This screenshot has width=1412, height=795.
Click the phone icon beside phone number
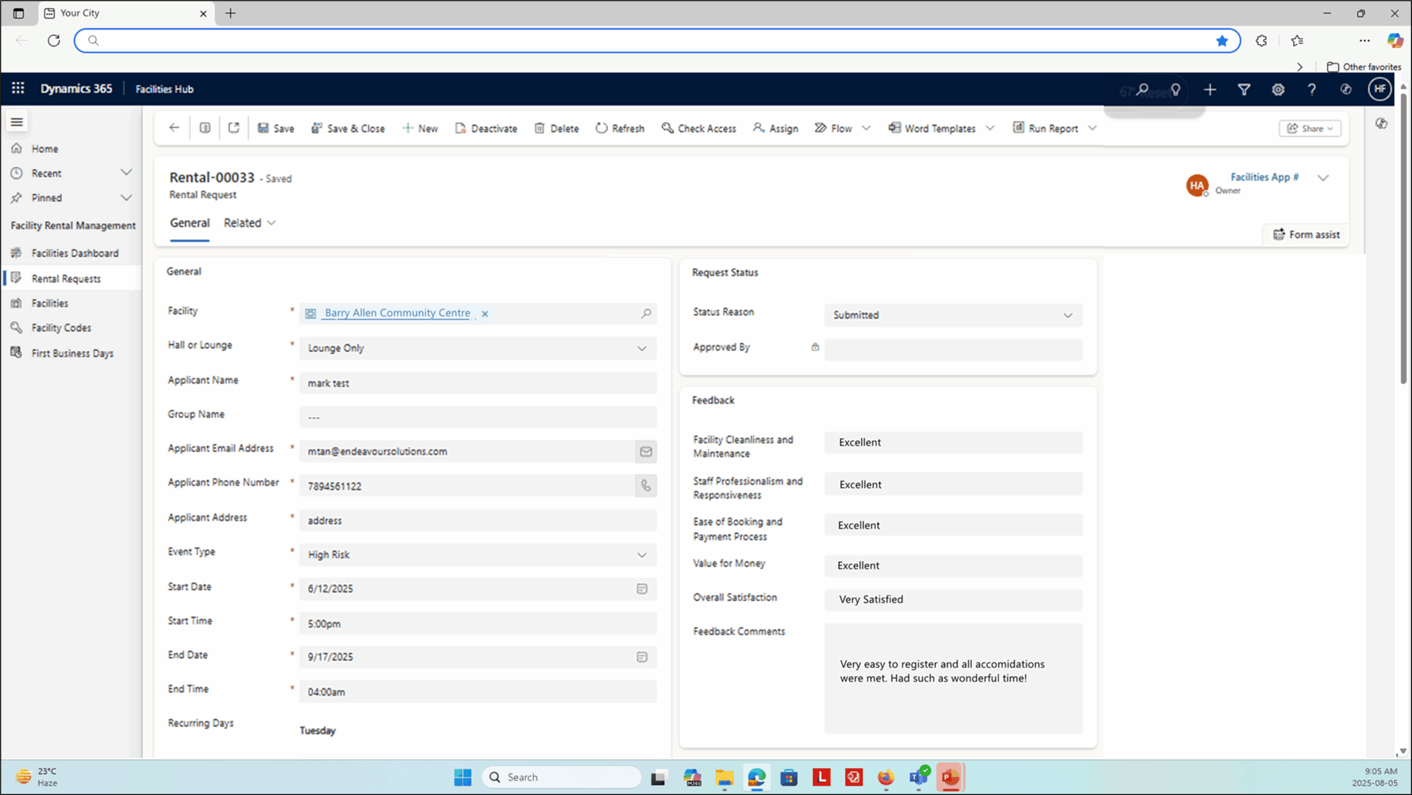coord(646,486)
